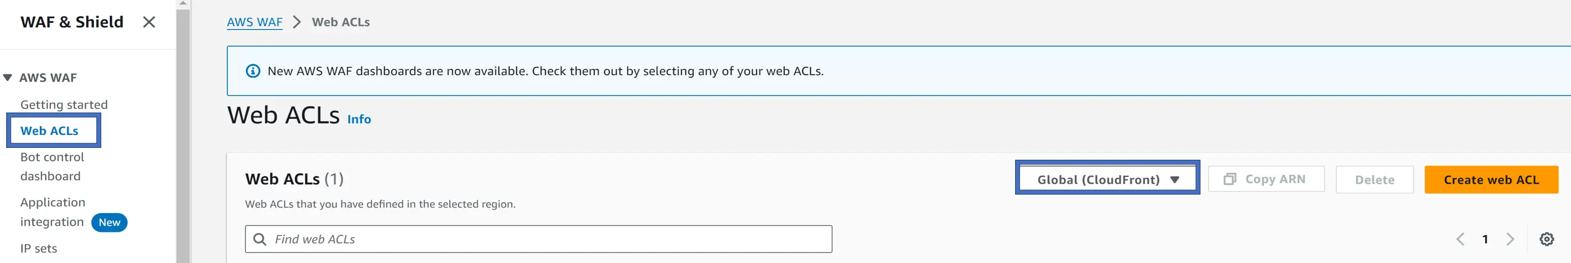Go to previous page of results
The image size is (1571, 263).
(1460, 239)
